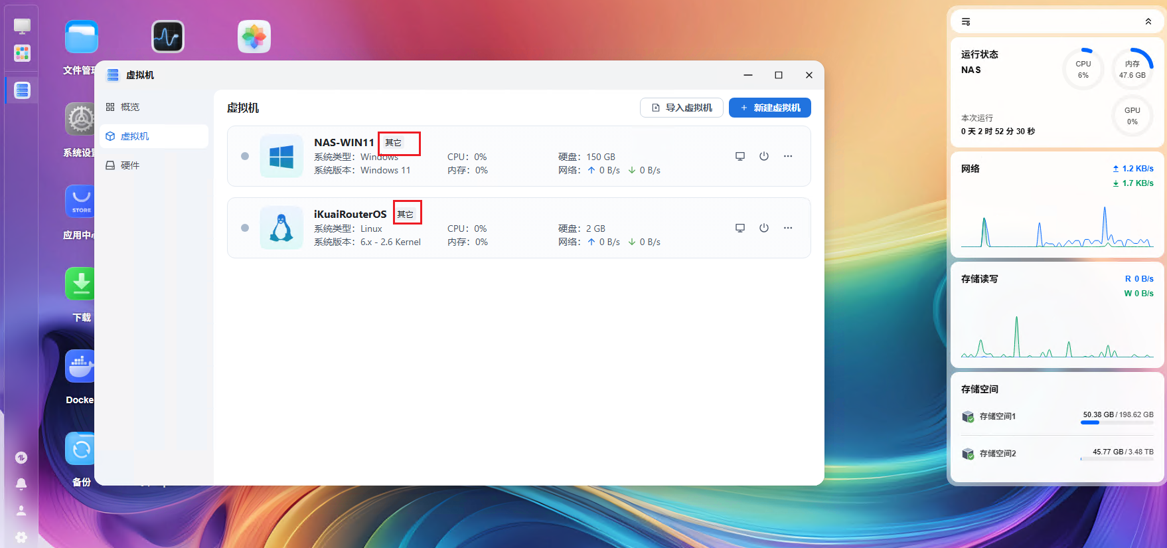Click the Linux penguin logo of iKuaiRouterOS
Image resolution: width=1167 pixels, height=548 pixels.
coord(281,228)
